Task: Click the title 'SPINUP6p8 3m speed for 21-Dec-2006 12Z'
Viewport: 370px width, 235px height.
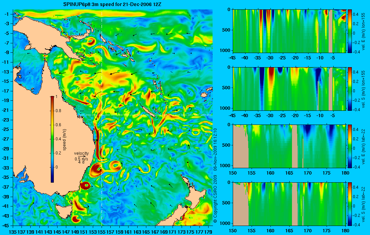Action: pos(112,4)
